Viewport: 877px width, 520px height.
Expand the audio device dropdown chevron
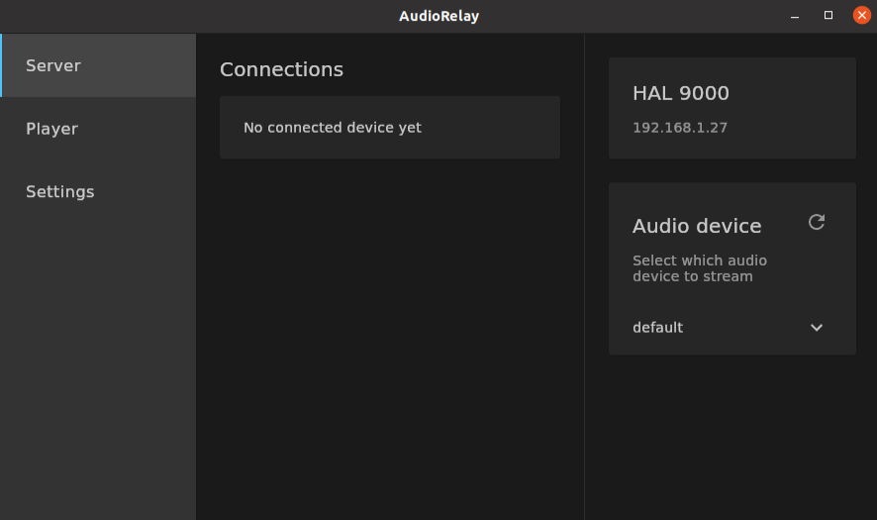coord(817,328)
